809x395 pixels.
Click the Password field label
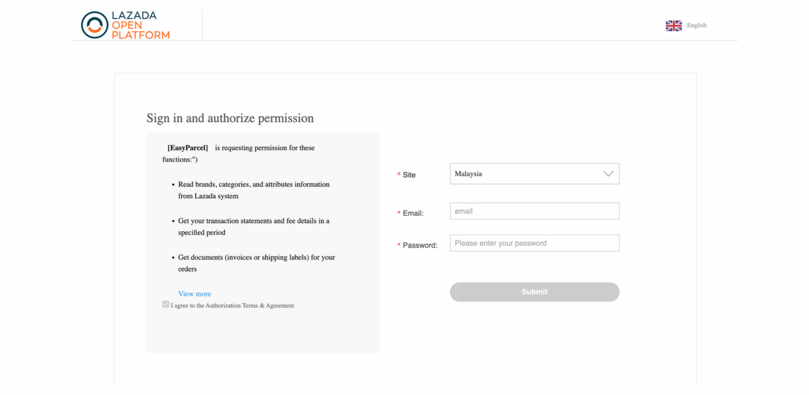point(420,245)
